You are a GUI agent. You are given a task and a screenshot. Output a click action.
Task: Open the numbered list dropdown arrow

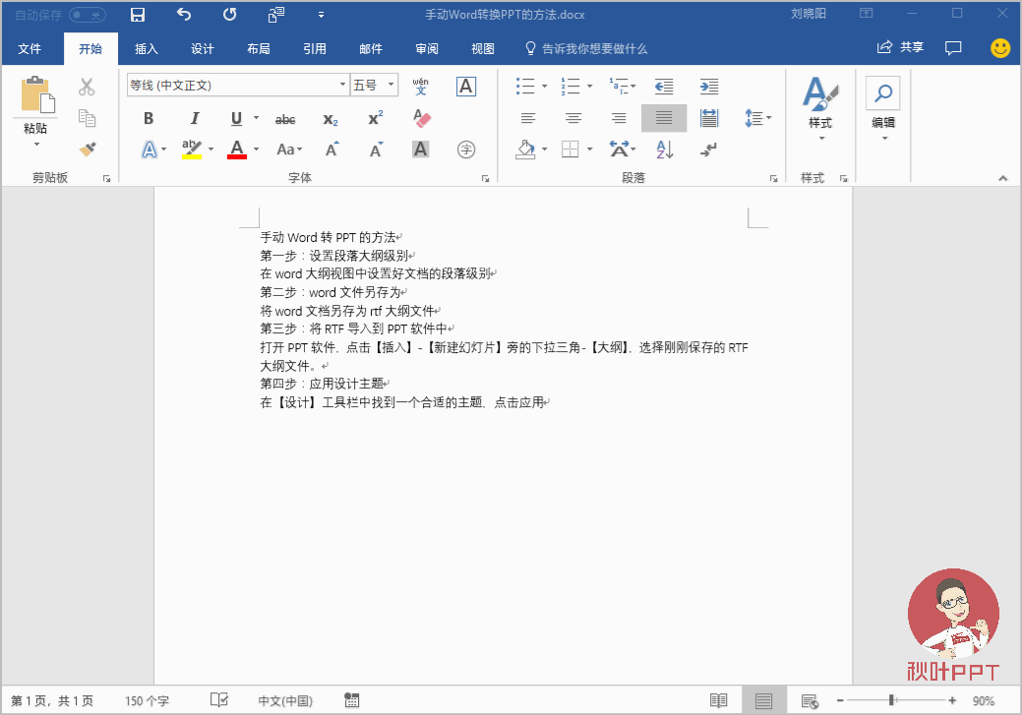(x=590, y=86)
